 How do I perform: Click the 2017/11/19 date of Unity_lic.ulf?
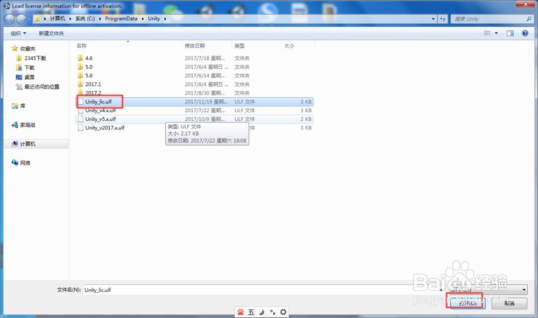[206, 102]
